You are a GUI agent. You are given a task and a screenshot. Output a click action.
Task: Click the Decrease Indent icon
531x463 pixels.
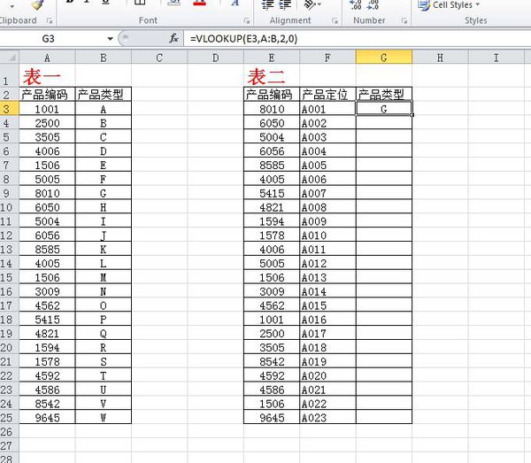[x=268, y=4]
